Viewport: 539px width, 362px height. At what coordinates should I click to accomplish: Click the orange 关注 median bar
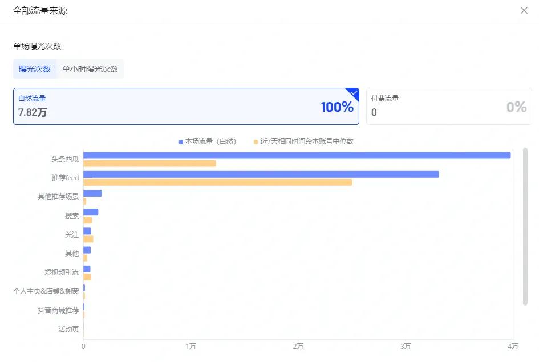tap(88, 239)
